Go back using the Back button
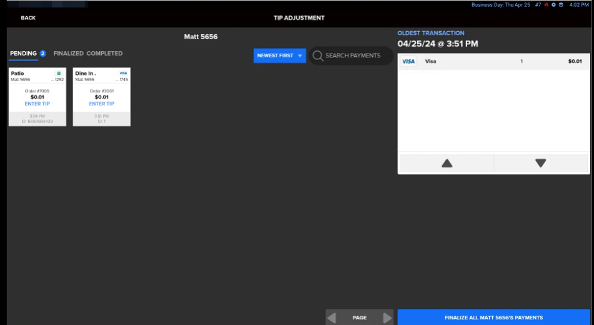 [x=28, y=18]
